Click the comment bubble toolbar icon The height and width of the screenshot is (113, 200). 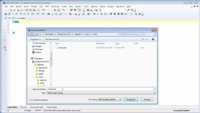17,14
